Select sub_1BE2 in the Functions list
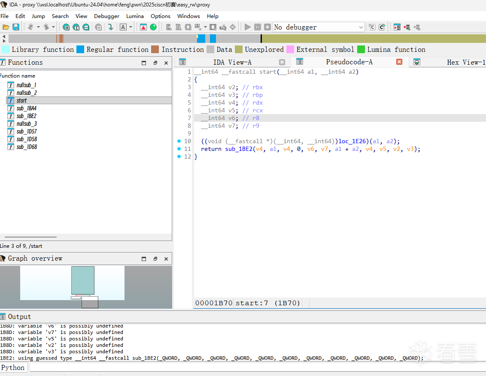Viewport: 486px width, 376px height. (26, 116)
